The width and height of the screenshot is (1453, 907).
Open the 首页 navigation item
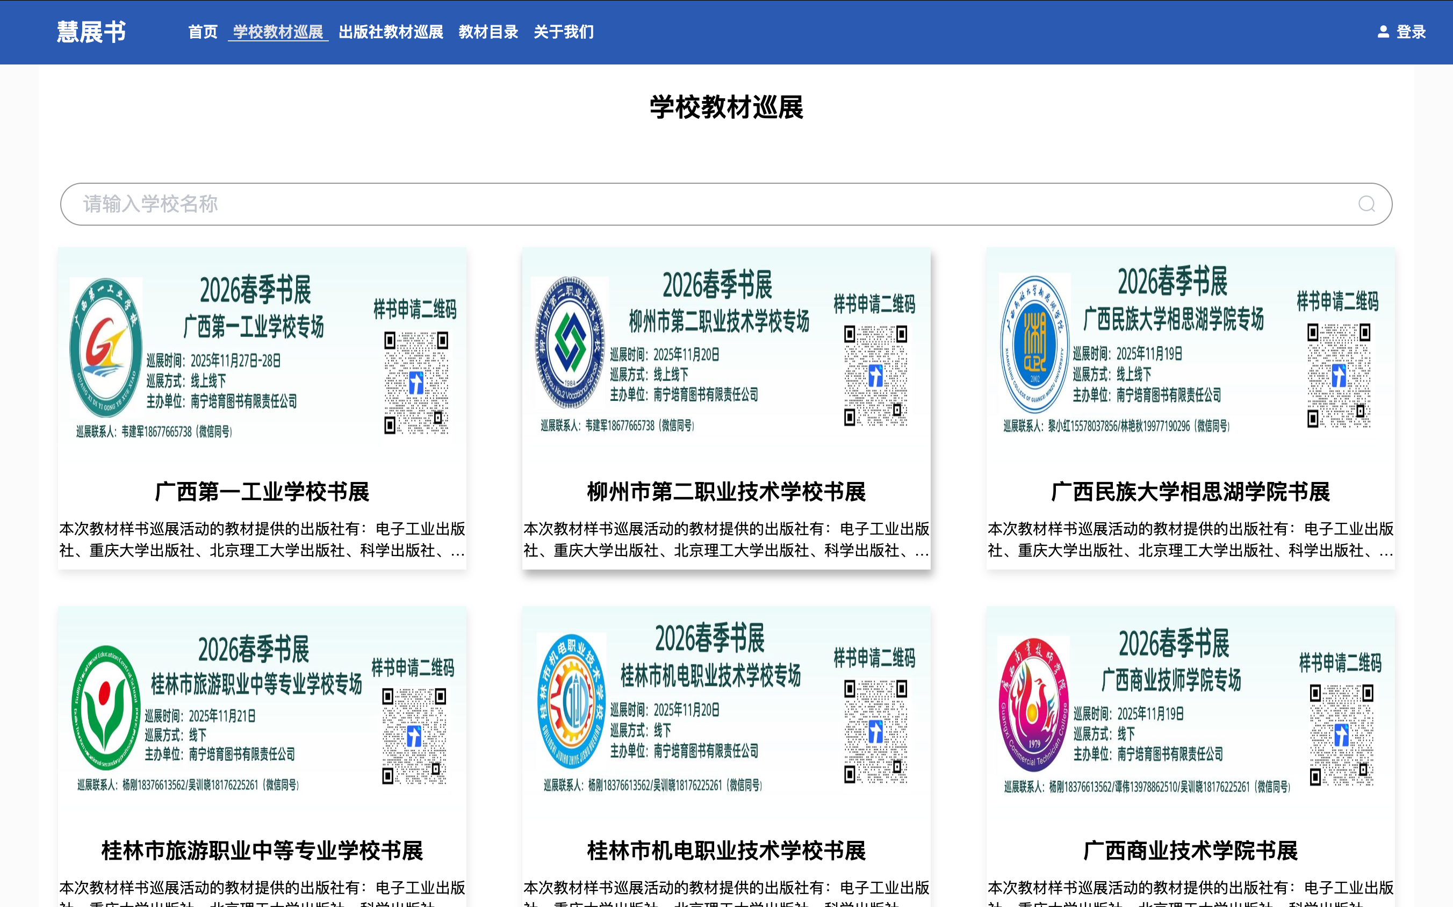[203, 32]
